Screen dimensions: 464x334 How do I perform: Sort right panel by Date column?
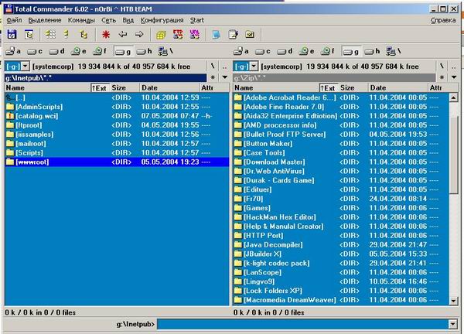tap(398, 88)
